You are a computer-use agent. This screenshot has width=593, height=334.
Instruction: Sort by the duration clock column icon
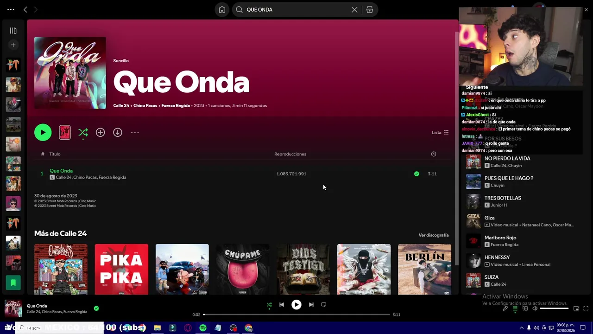pyautogui.click(x=434, y=154)
